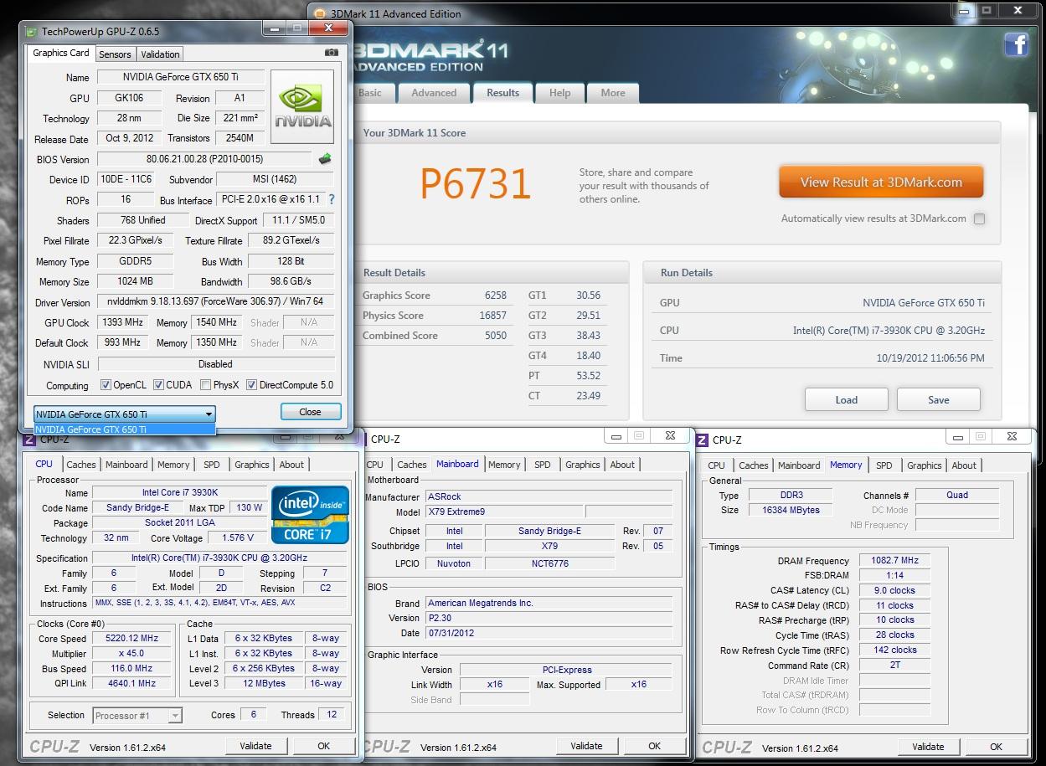The image size is (1046, 766).
Task: Click the DRAM Frequency 1082.7 MHz value
Action: [x=895, y=561]
